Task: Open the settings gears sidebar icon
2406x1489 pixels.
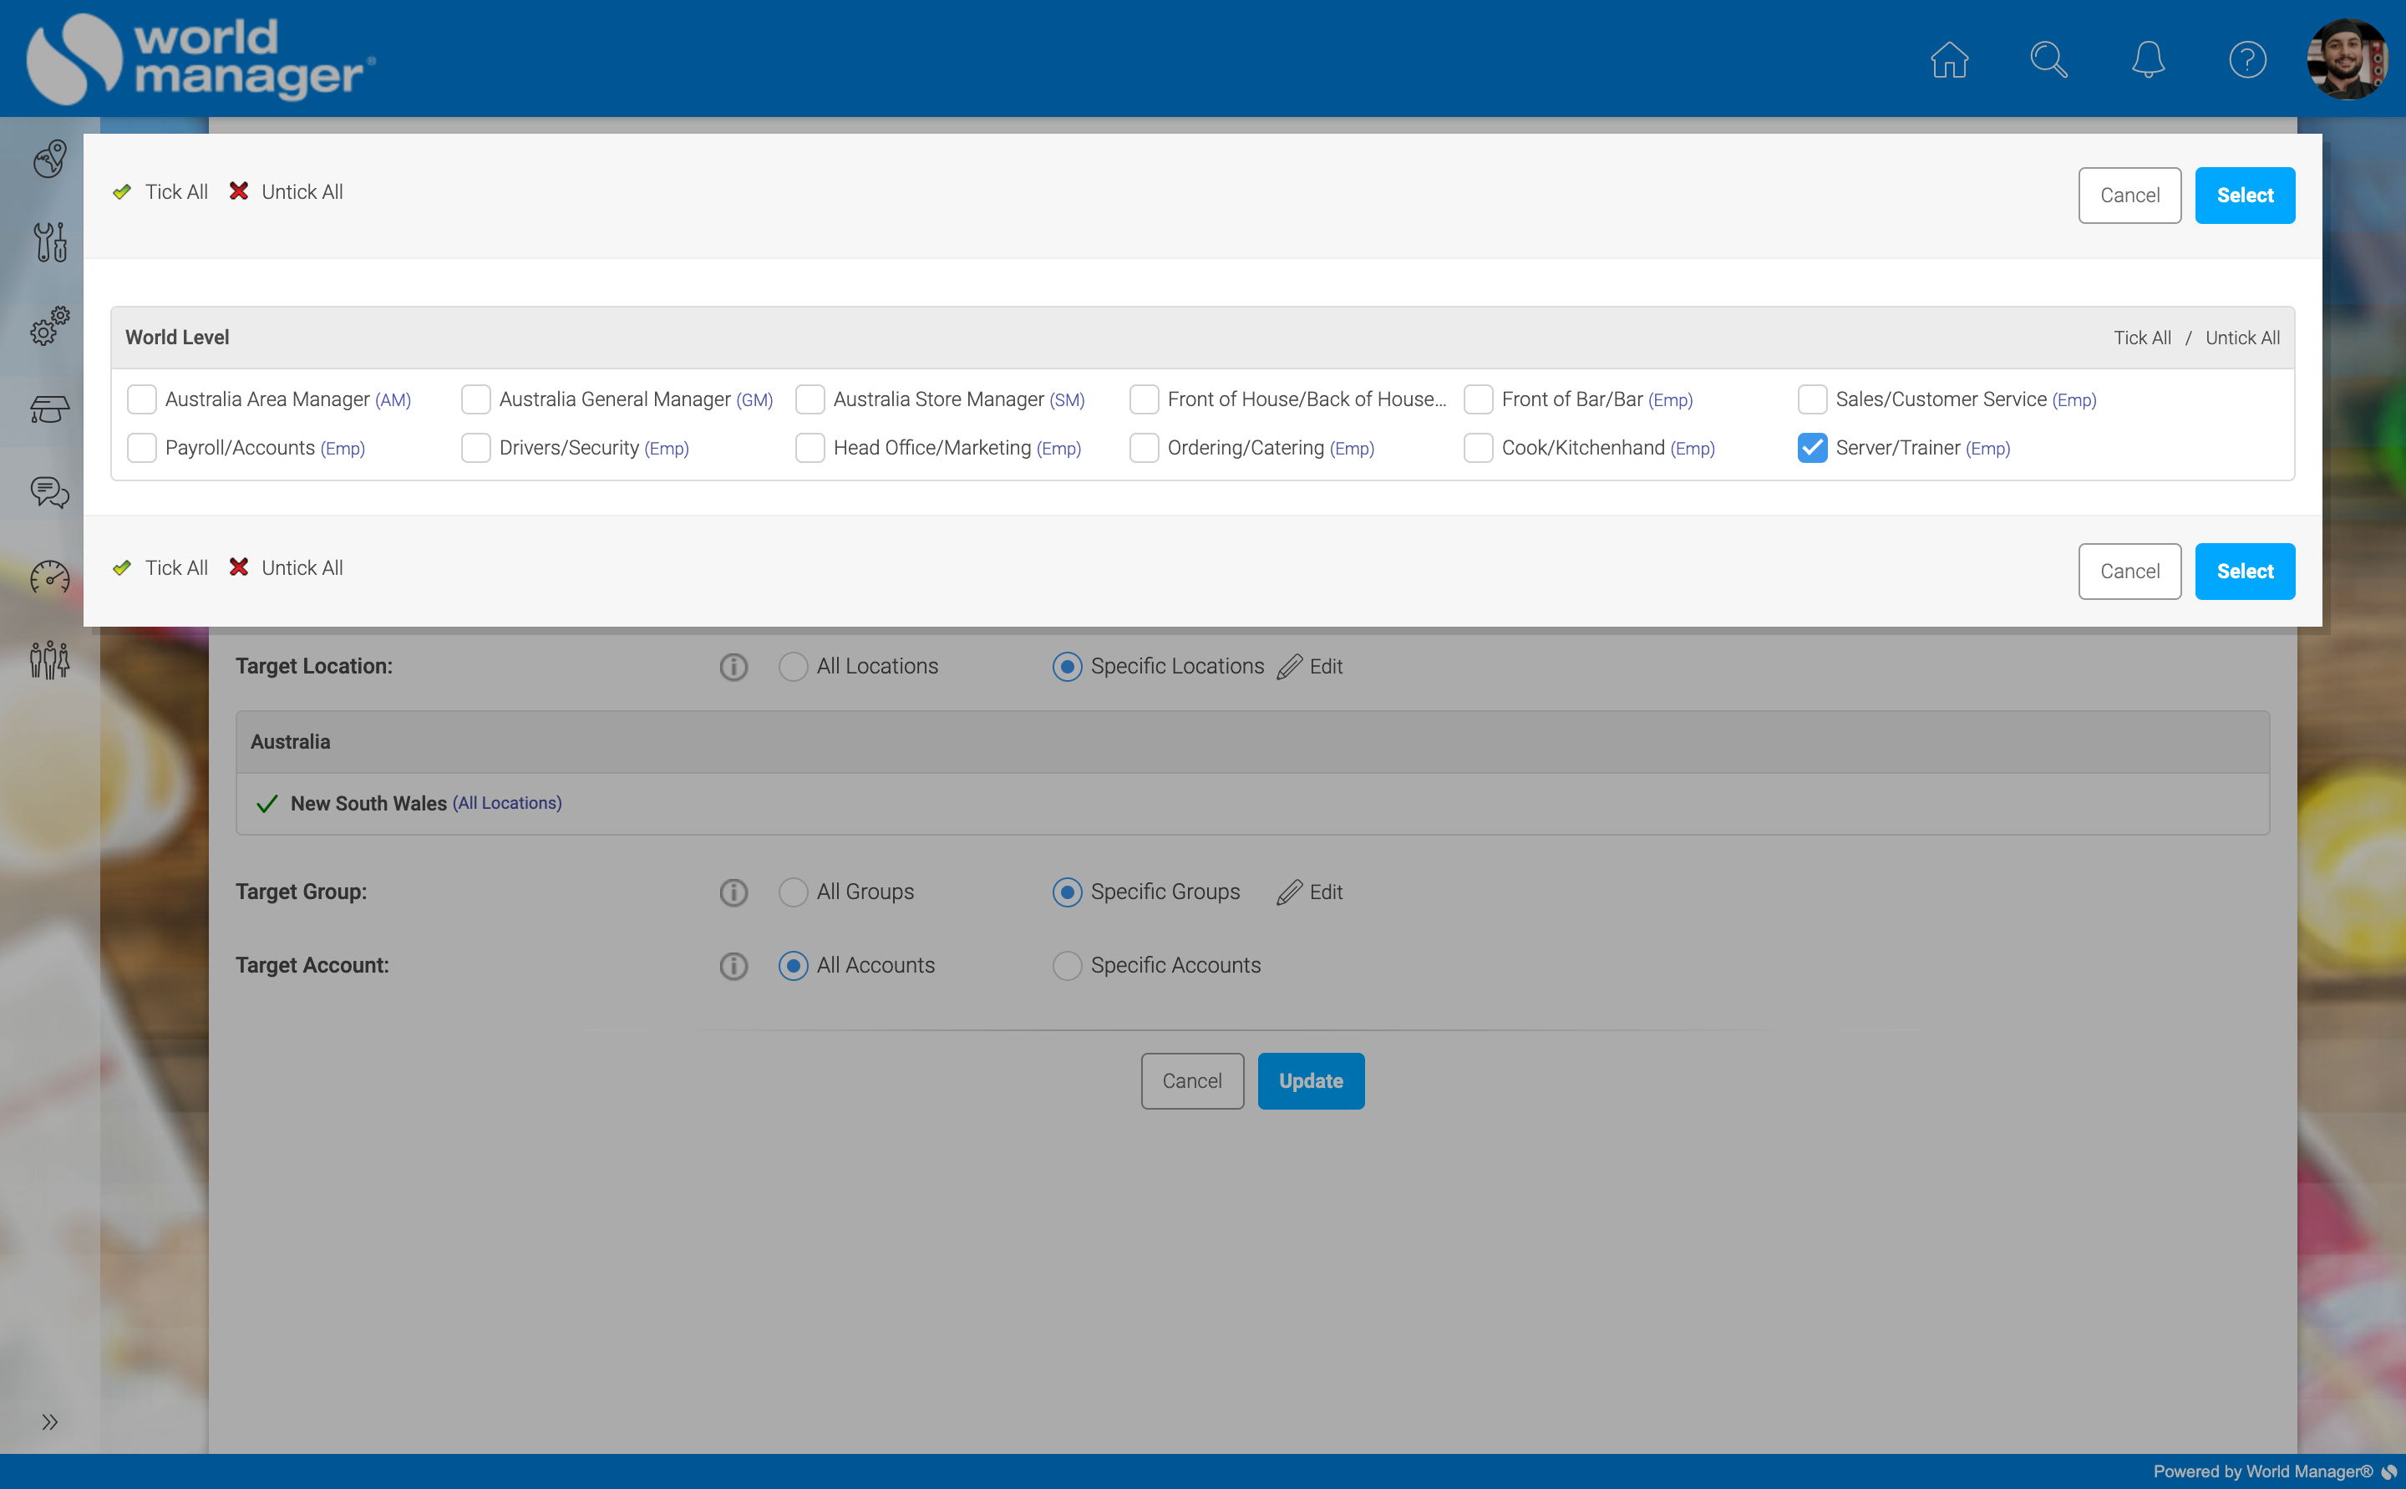Action: coord(49,325)
